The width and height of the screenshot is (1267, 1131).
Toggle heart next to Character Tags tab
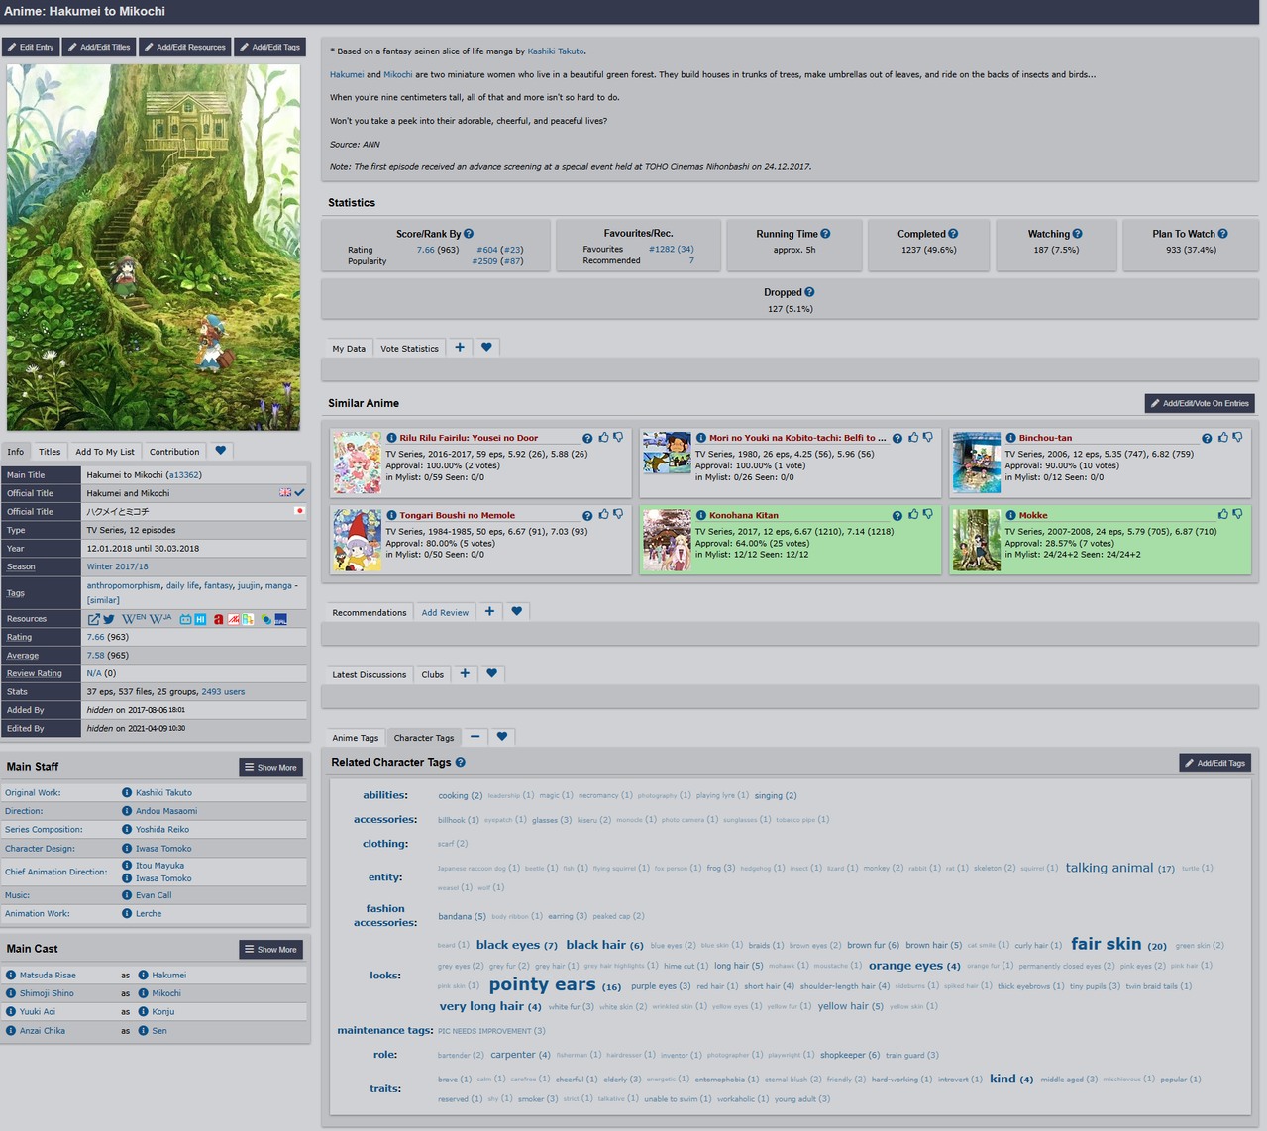tap(502, 736)
